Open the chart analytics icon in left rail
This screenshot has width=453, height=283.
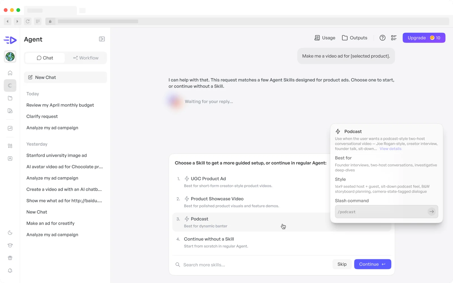(x=10, y=128)
